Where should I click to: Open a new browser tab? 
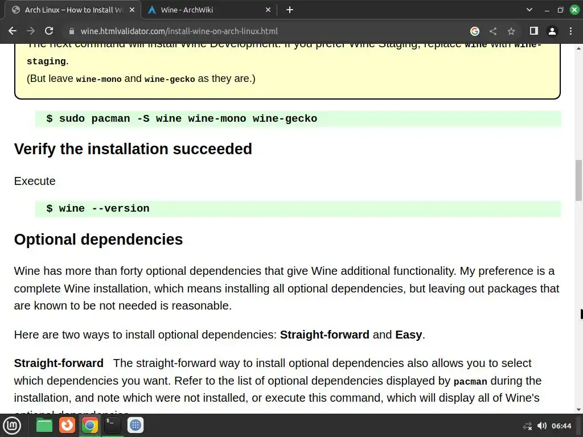pyautogui.click(x=290, y=10)
